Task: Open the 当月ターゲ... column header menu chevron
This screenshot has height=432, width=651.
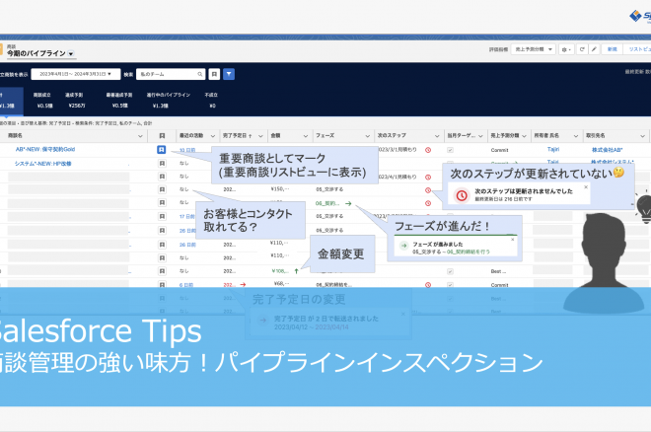Action: click(480, 136)
